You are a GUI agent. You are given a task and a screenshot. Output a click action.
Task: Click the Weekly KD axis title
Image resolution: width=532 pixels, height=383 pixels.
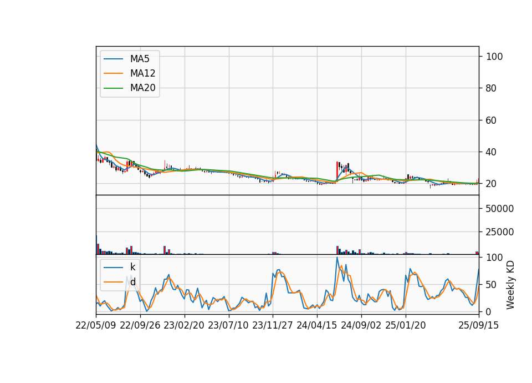(510, 285)
